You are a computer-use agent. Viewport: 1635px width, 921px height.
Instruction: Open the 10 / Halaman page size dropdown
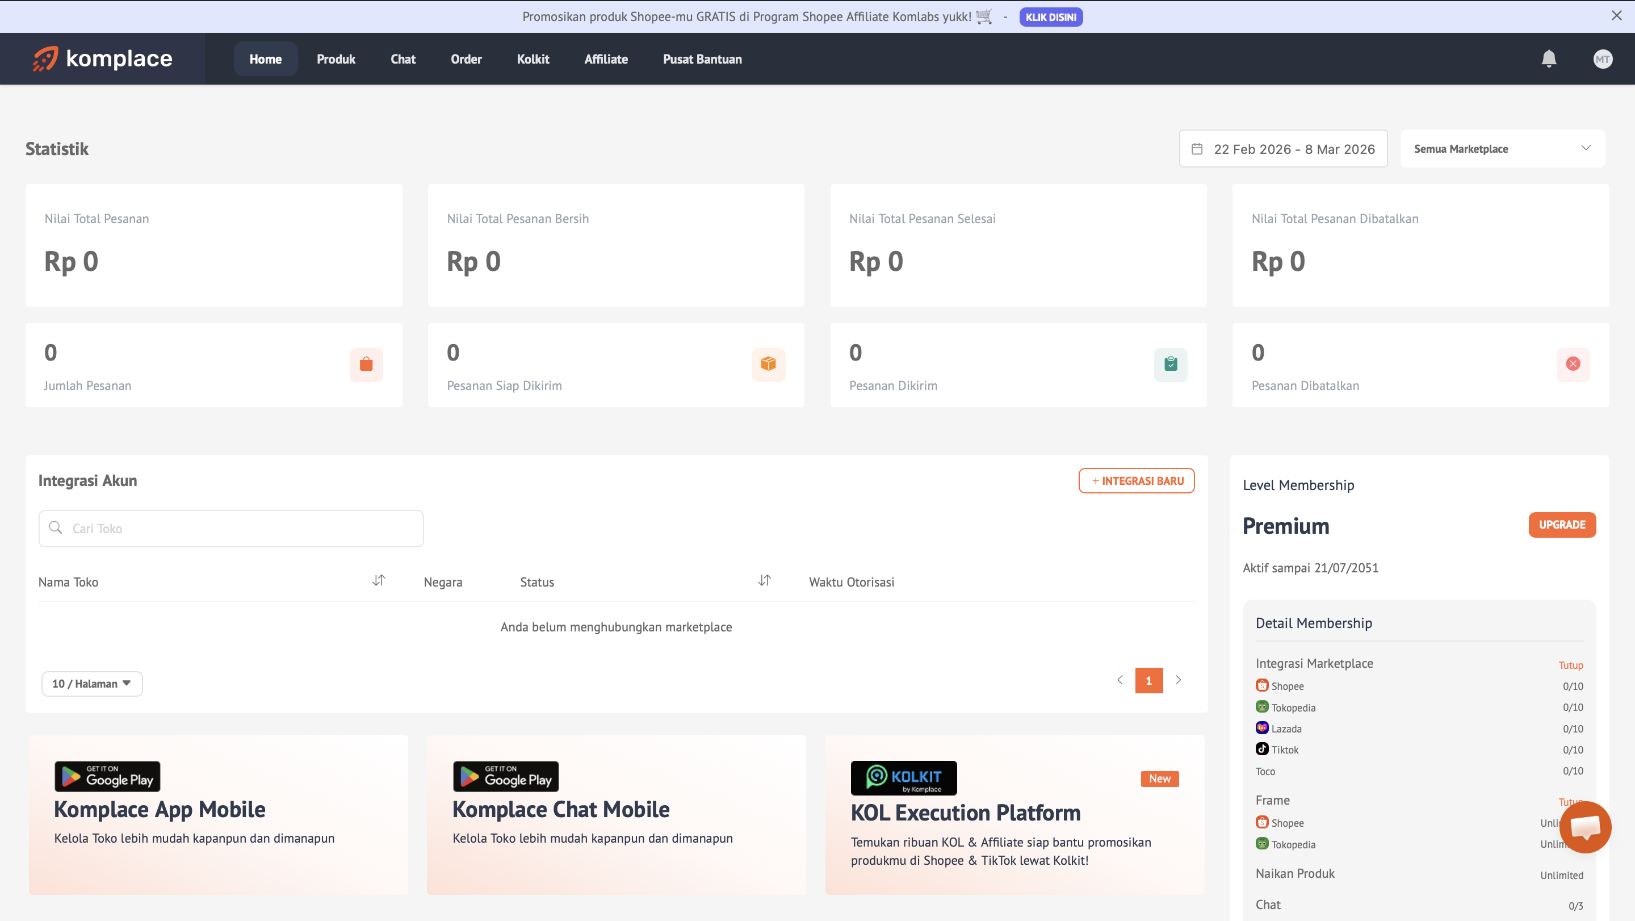[x=92, y=684]
